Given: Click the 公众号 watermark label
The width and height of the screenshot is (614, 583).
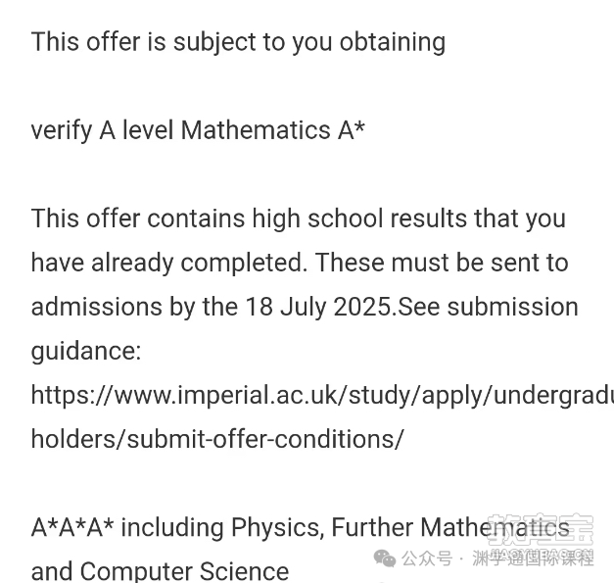Looking at the screenshot, I should click(426, 559).
